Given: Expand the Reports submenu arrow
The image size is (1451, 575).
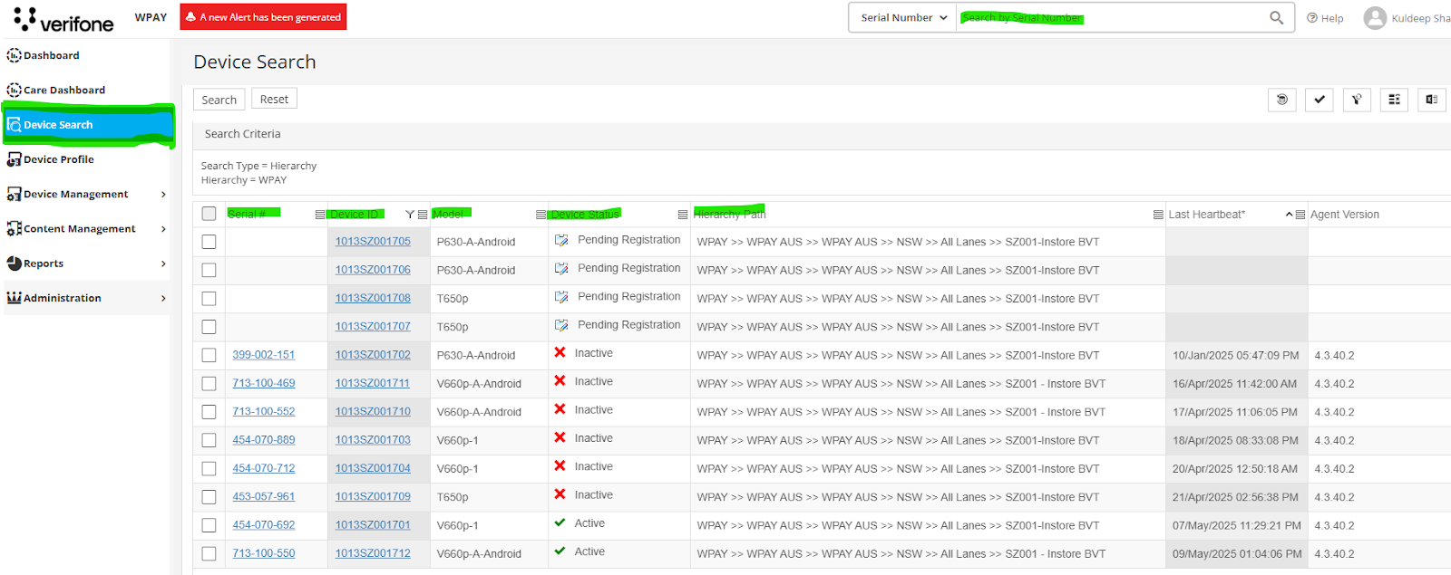Looking at the screenshot, I should pos(163,264).
